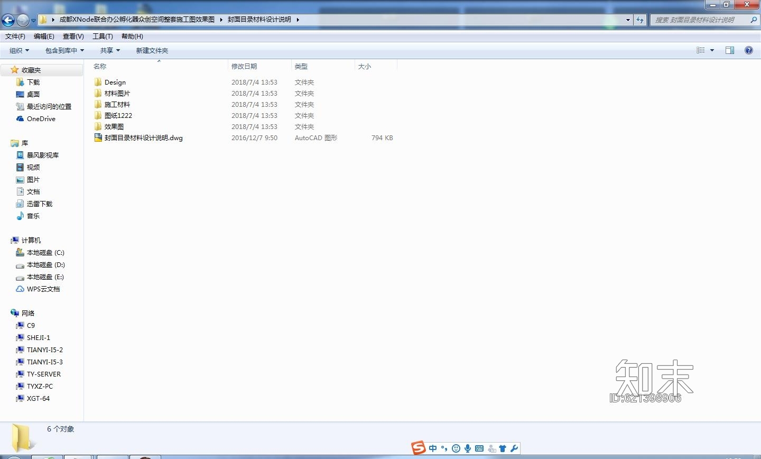The width and height of the screenshot is (761, 459).
Task: Click the refresh button beside address bar
Action: 641,20
